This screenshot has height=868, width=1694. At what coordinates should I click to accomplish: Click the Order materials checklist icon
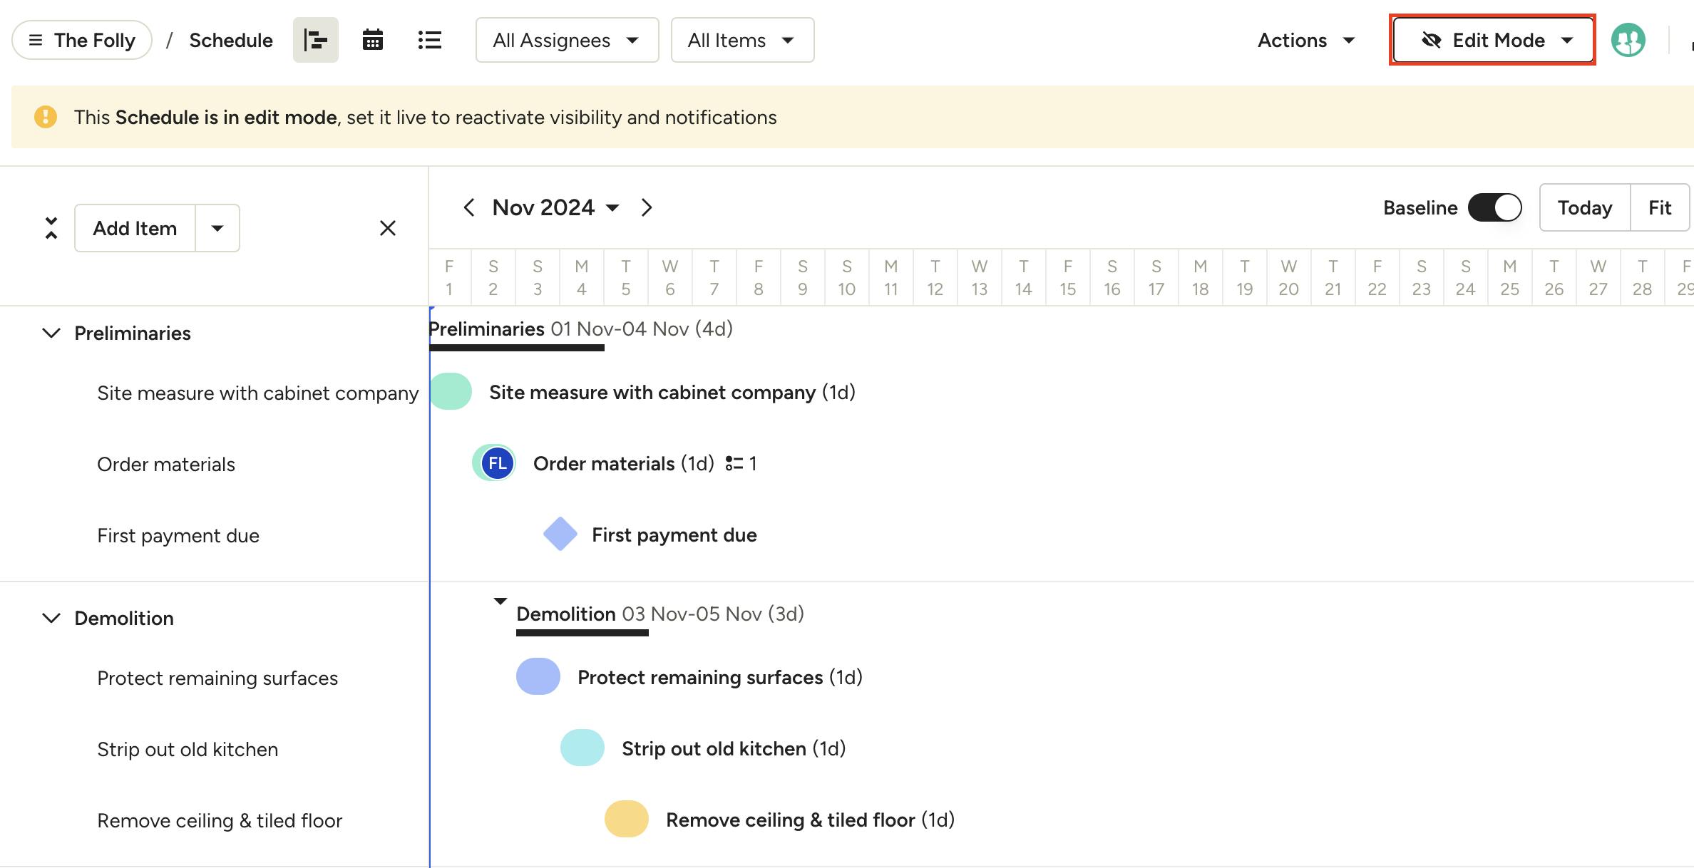coord(734,464)
